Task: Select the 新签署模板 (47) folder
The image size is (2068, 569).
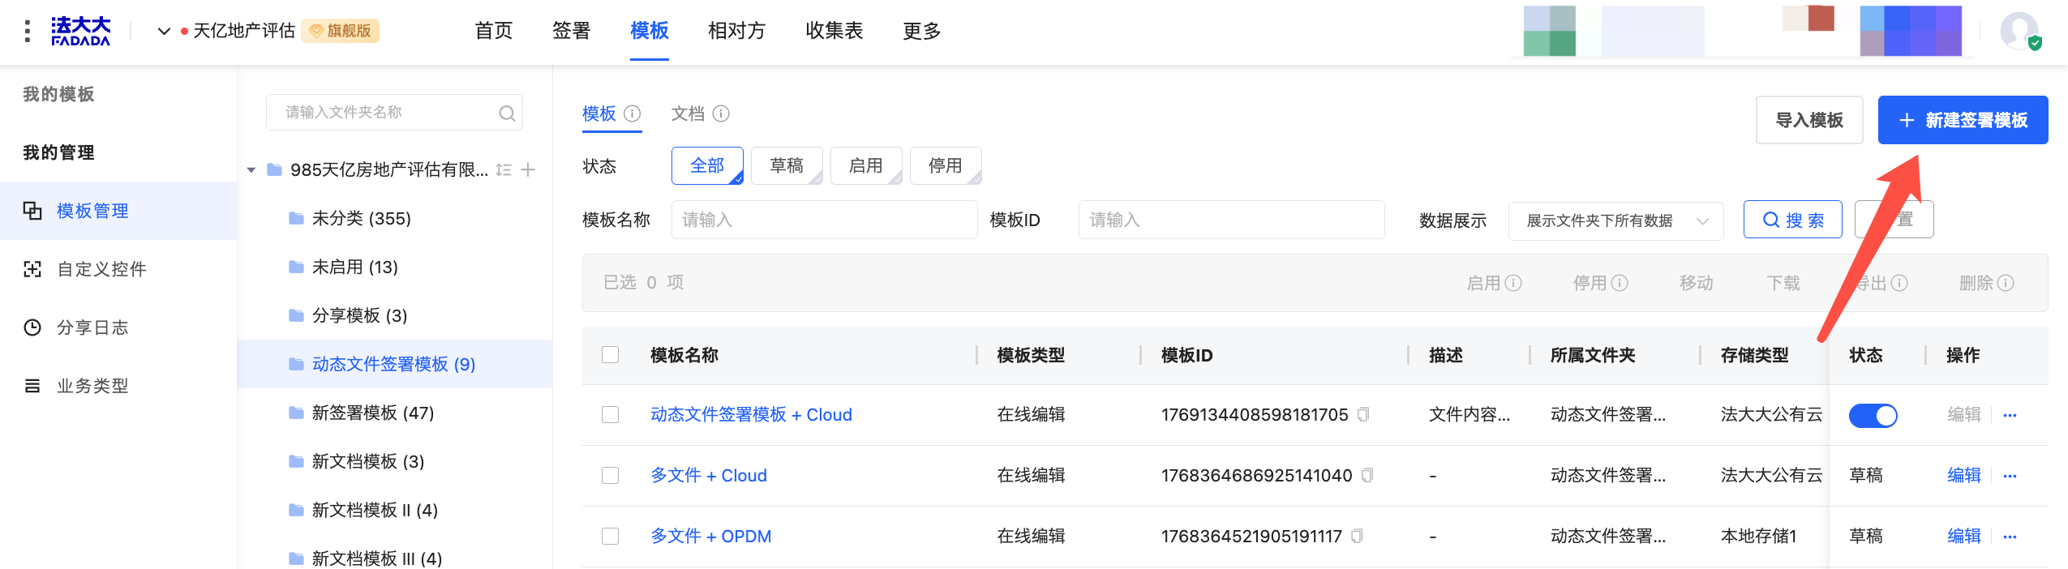Action: (372, 413)
